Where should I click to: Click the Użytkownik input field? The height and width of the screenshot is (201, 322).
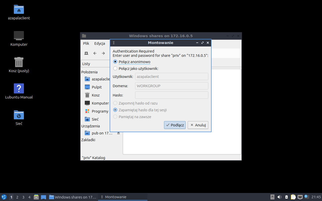(x=172, y=76)
